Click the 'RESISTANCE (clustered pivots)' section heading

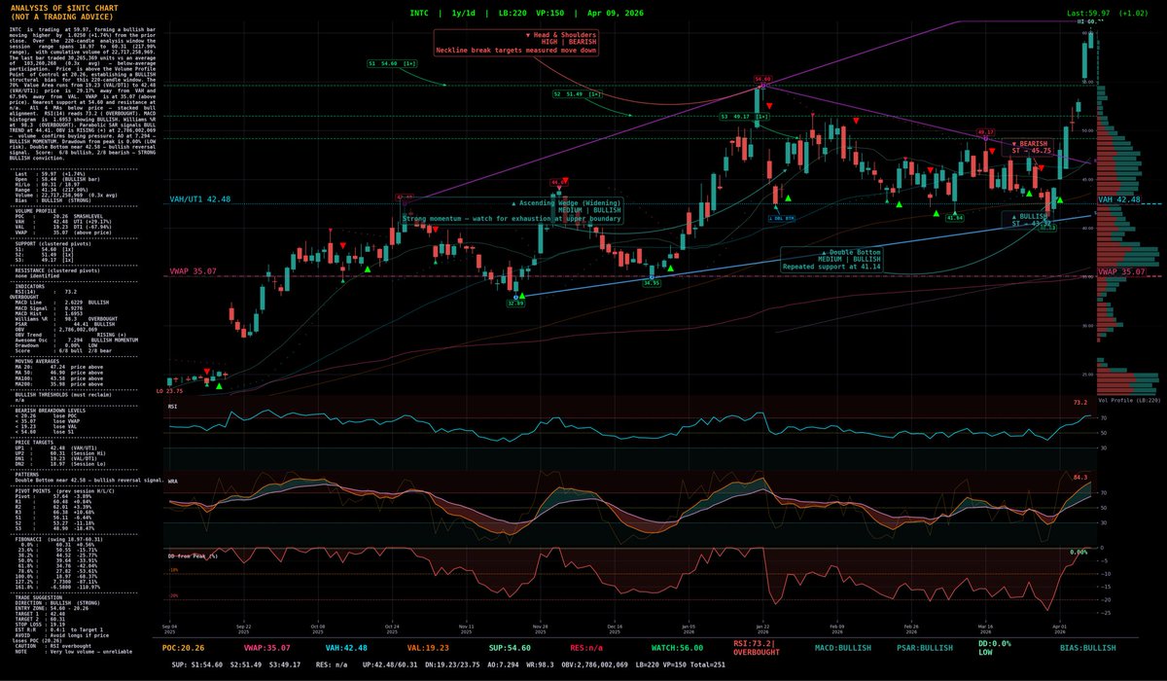coord(56,270)
